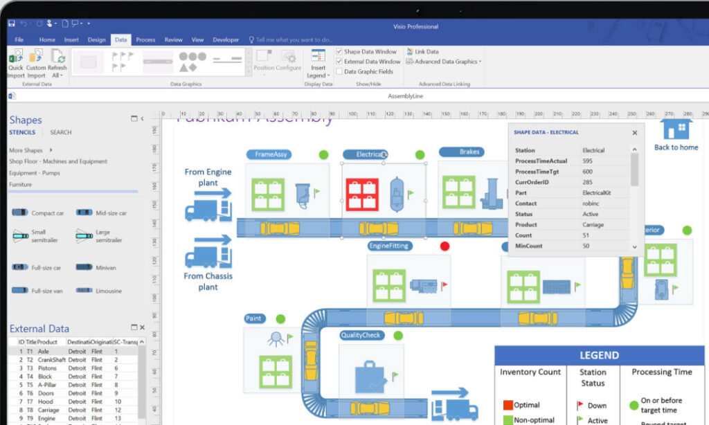Viewport: 709px width, 425px height.
Task: Close the Shape Data - Electrical window
Action: [634, 132]
